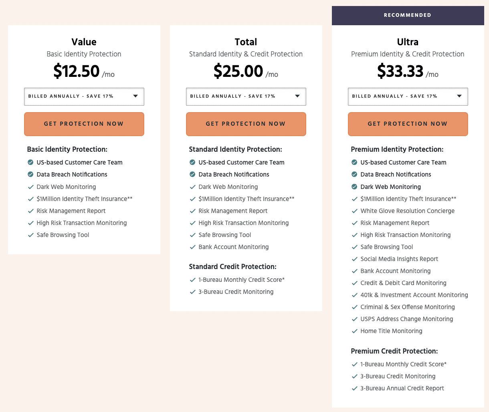
Task: Open the Ultra plan billing period dropdown
Action: pos(408,96)
